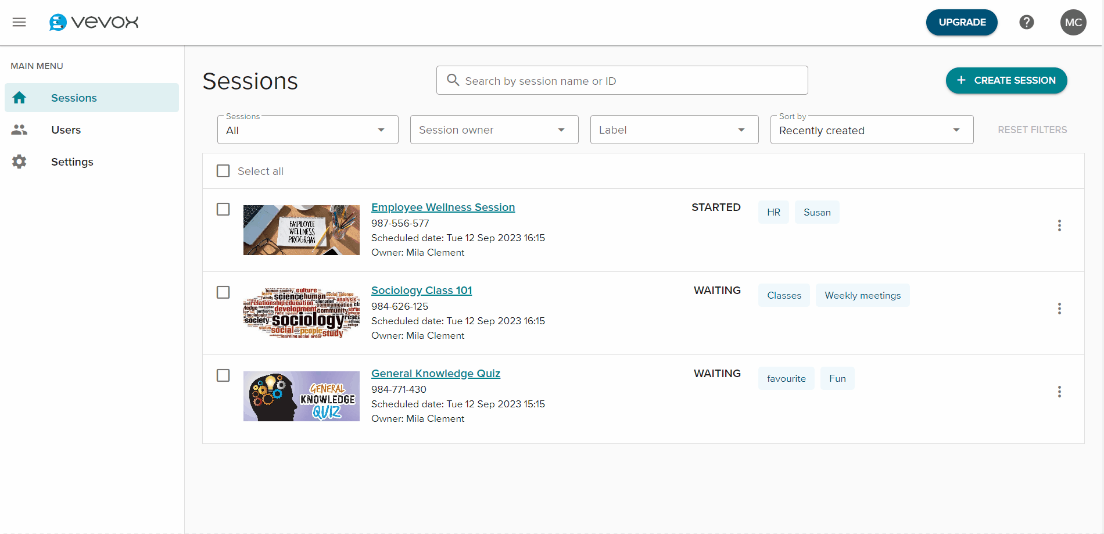
Task: Click the Vevox logo
Action: pos(94,22)
